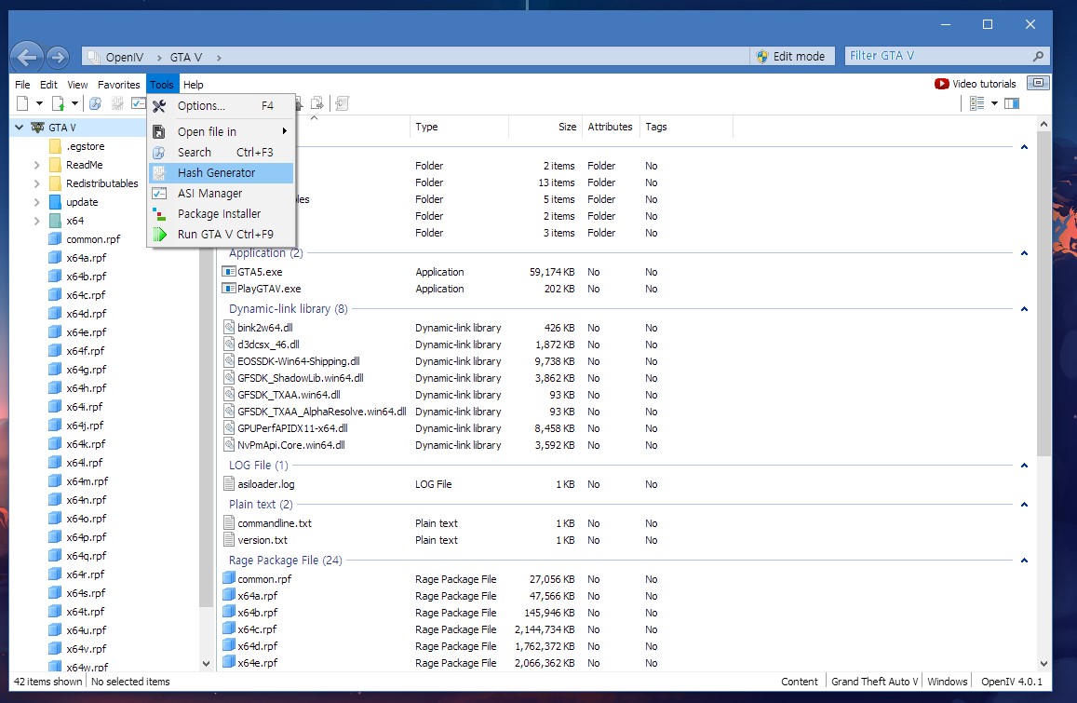Expand the Redistributables folder in tree
The width and height of the screenshot is (1077, 703).
(x=37, y=183)
